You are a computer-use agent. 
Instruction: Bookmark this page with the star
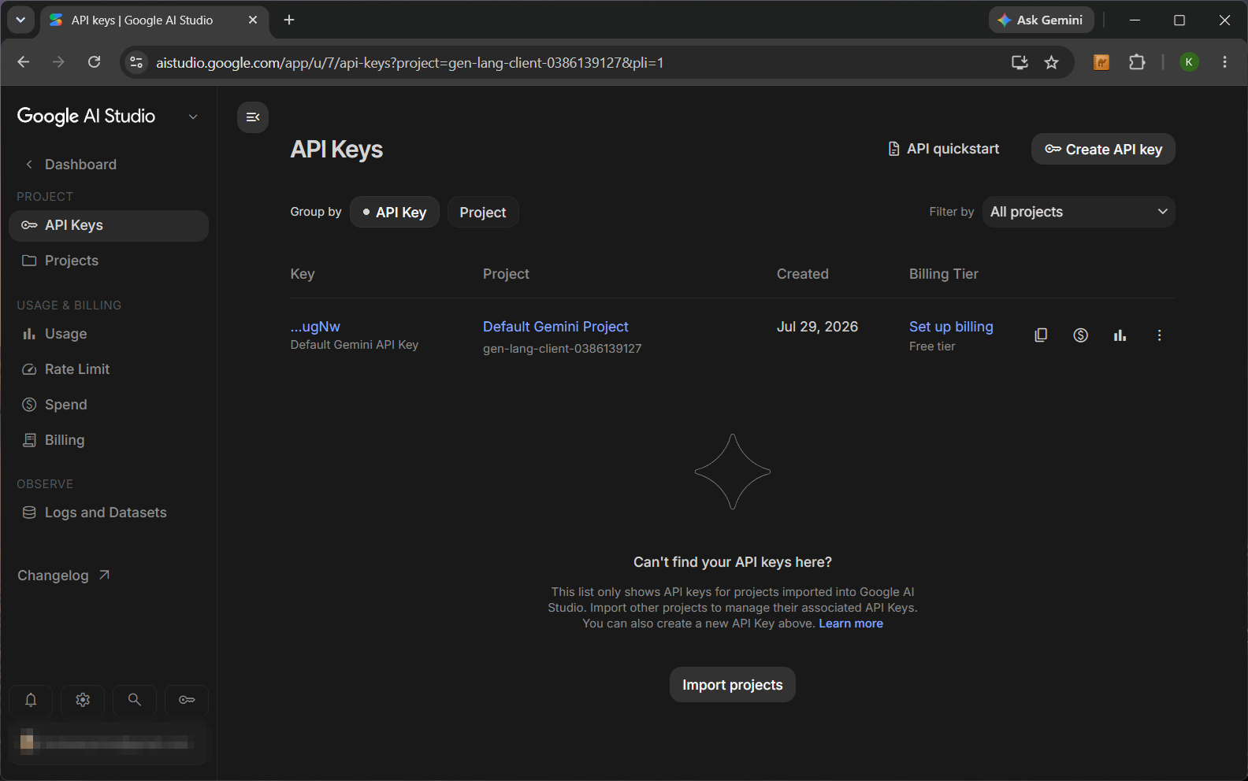(x=1052, y=62)
